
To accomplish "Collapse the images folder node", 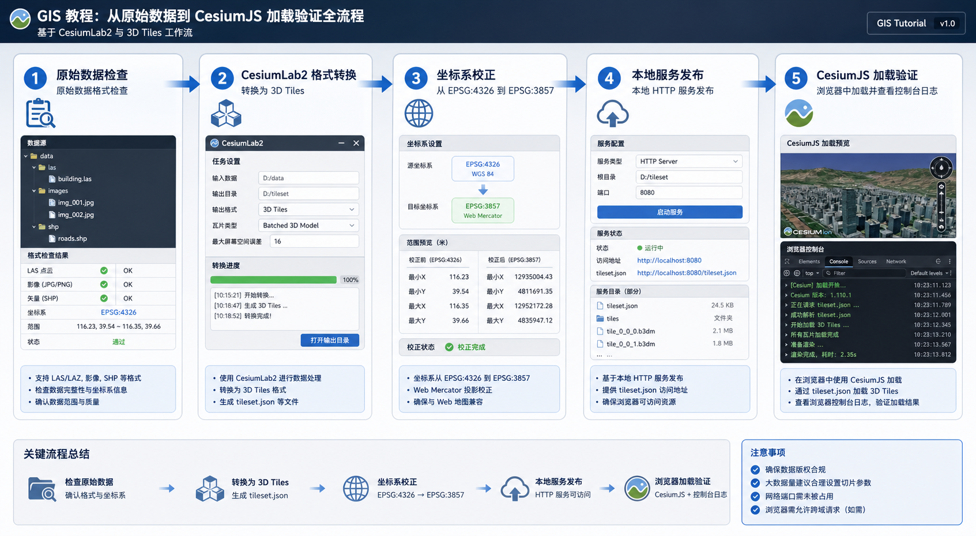I will [x=34, y=191].
